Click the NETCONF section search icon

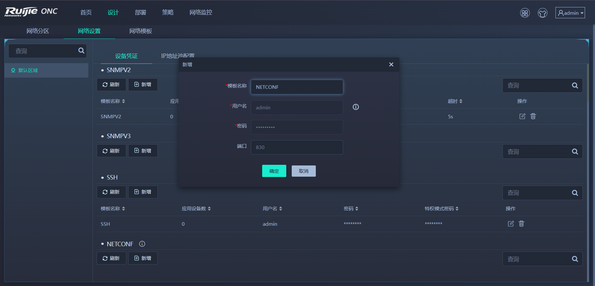coord(575,259)
